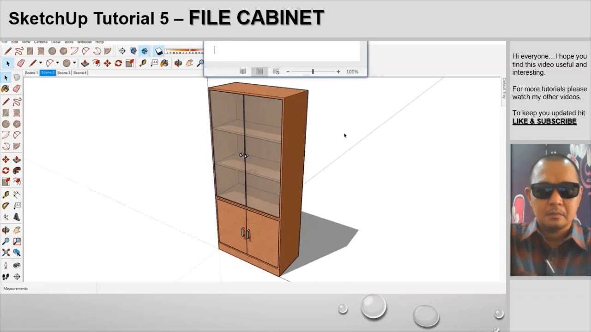Select the Paint Bucket in left toolbar
This screenshot has height=332, width=591.
tap(6, 89)
